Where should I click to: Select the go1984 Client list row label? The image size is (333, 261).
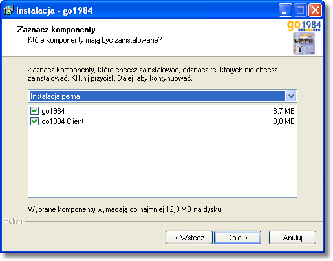[x=63, y=121]
